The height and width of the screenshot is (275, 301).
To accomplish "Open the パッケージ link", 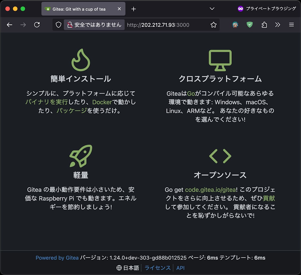I will click(72, 111).
